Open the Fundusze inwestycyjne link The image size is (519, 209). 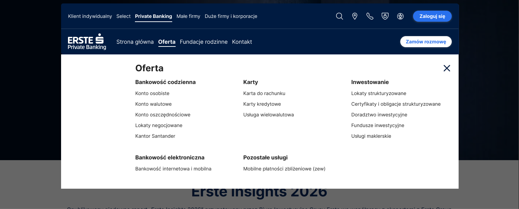tap(378, 125)
